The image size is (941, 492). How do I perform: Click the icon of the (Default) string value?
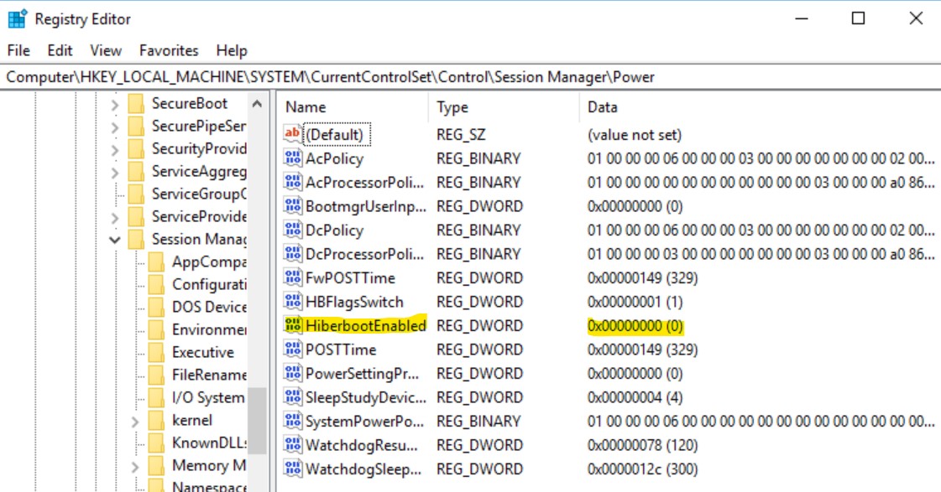[x=292, y=133]
